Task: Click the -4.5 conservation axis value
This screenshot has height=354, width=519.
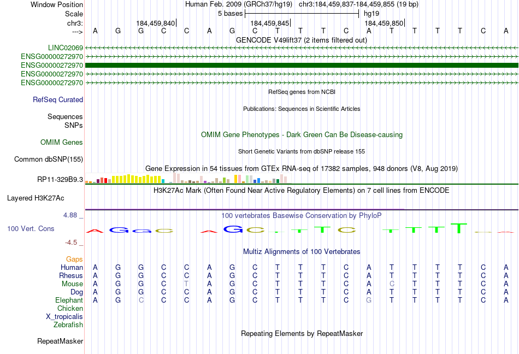Action: pyautogui.click(x=71, y=243)
